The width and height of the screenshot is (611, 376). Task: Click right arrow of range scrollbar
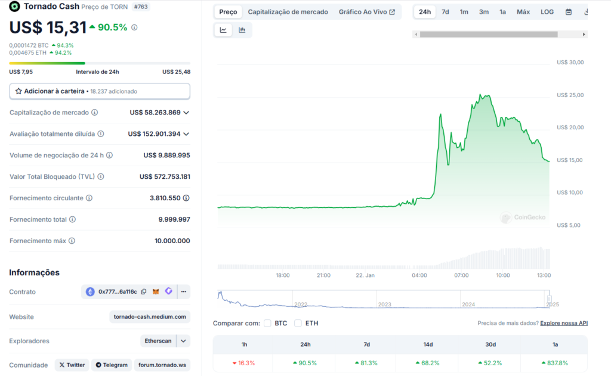(x=584, y=34)
